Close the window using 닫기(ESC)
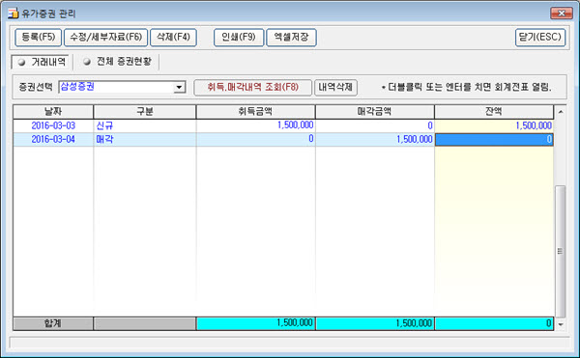Viewport: 580px width, 358px height. tap(540, 38)
